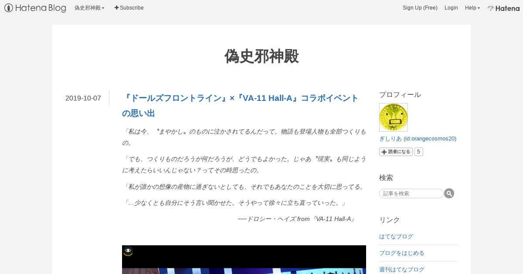Open the Hatena Blog logo home link
The image size is (523, 274).
click(x=35, y=8)
